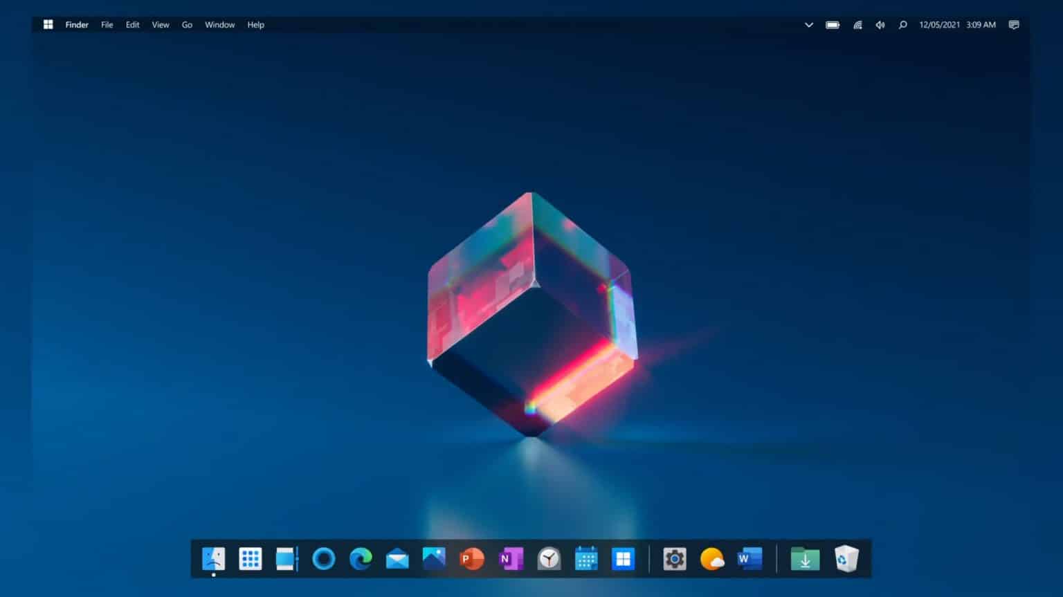Start Microsoft Word
This screenshot has height=597, width=1063.
(749, 558)
